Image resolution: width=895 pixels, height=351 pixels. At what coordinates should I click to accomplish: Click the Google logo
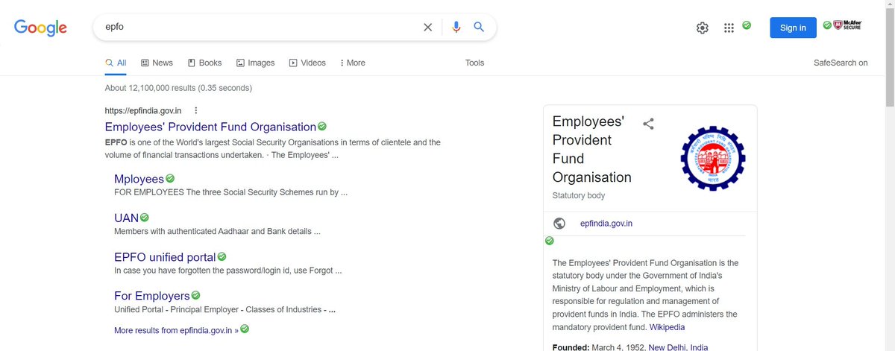tap(40, 28)
